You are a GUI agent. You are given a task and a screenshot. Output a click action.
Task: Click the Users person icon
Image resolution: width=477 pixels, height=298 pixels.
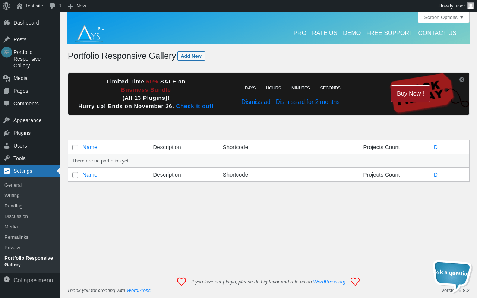click(x=7, y=146)
